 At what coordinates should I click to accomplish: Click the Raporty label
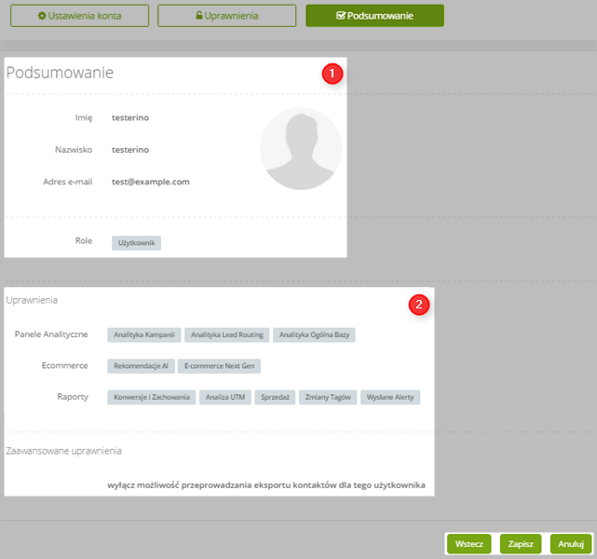(73, 397)
